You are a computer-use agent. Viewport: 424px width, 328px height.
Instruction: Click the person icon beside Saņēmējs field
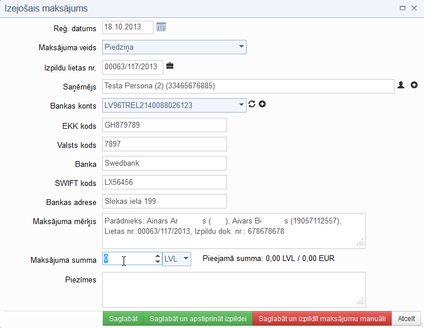[x=401, y=85]
